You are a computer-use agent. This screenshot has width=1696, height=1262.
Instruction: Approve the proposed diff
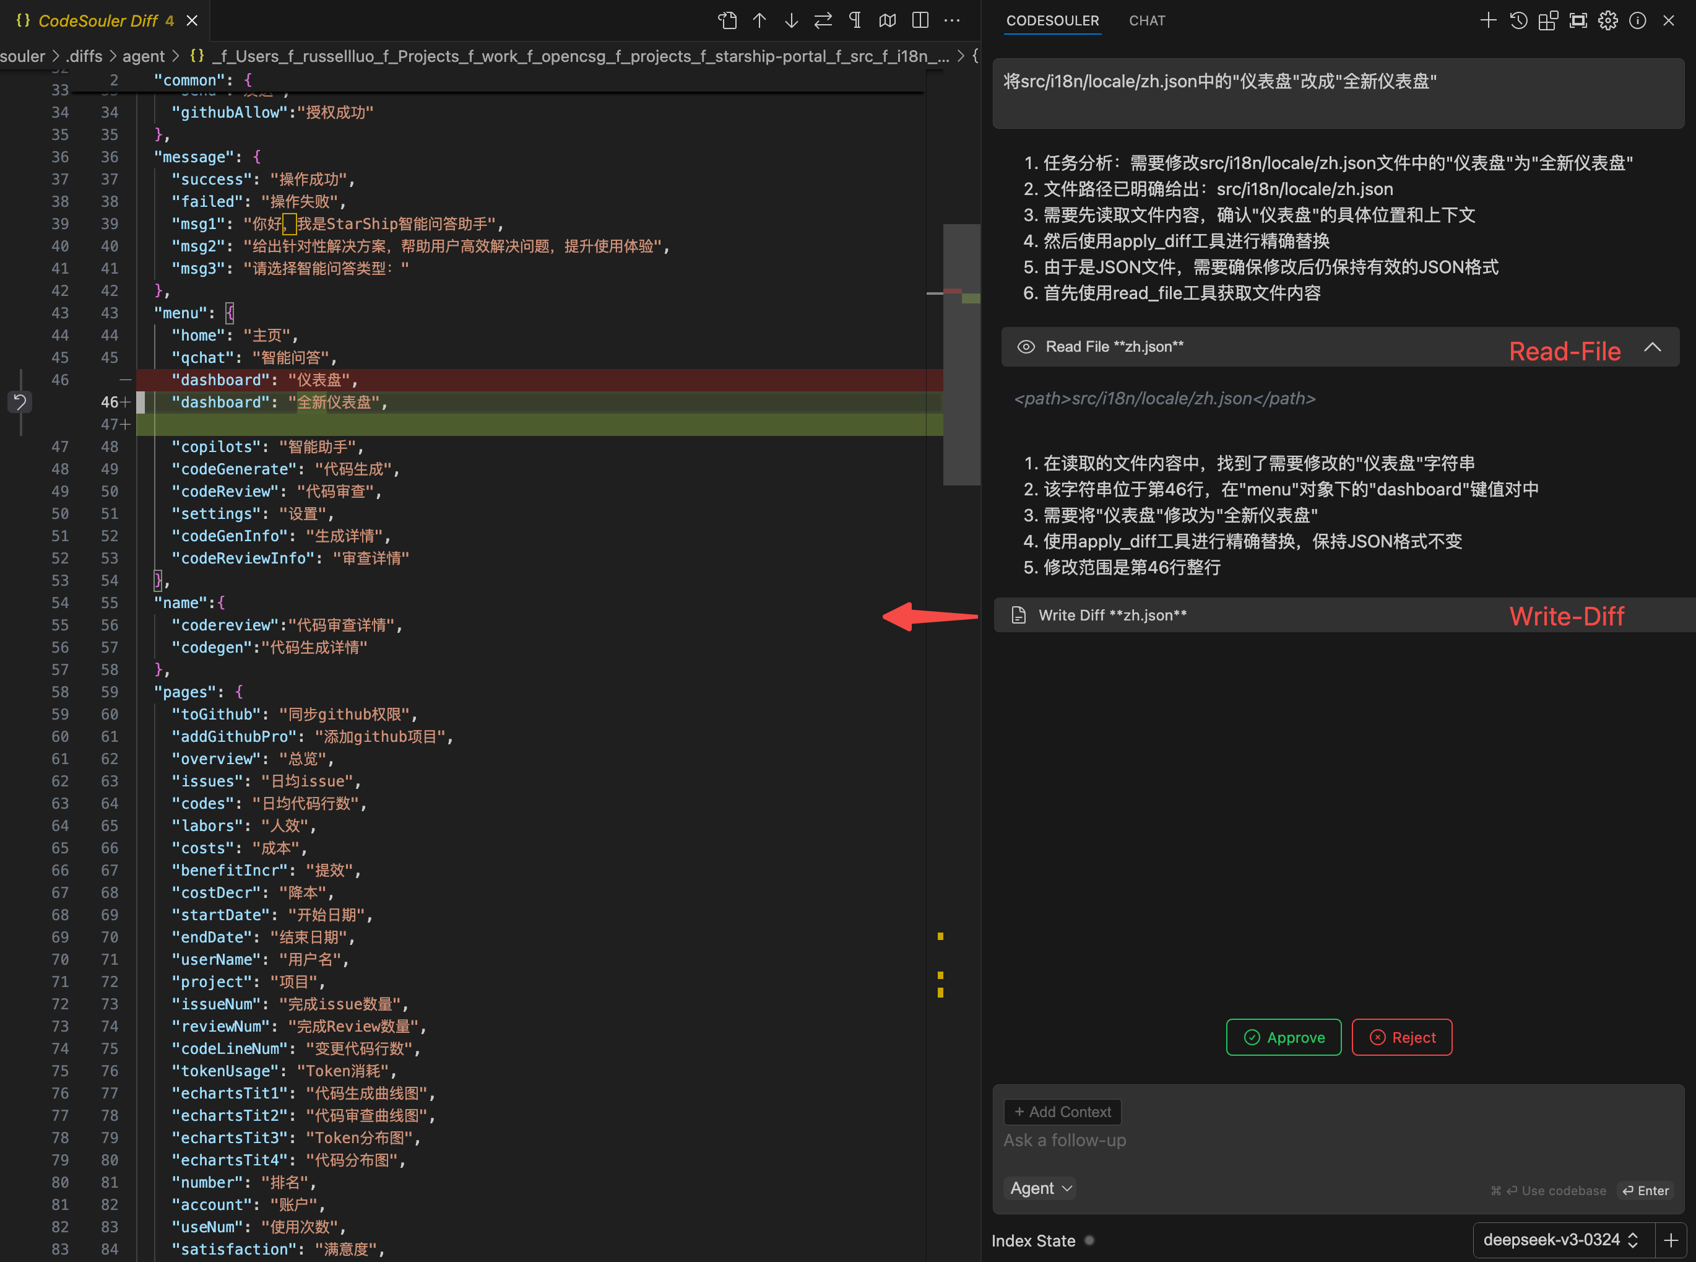(x=1284, y=1037)
